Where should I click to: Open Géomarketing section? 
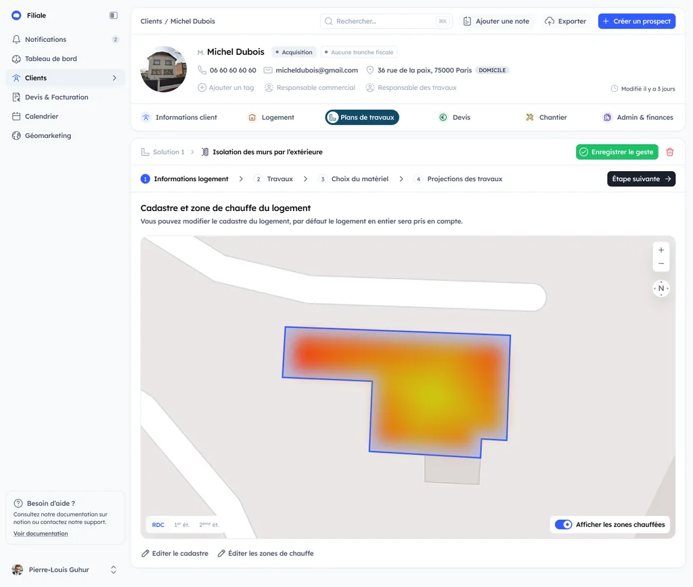click(x=66, y=136)
